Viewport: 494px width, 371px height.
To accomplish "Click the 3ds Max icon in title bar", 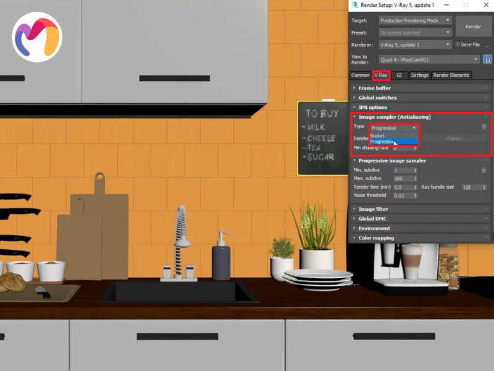I will click(355, 5).
